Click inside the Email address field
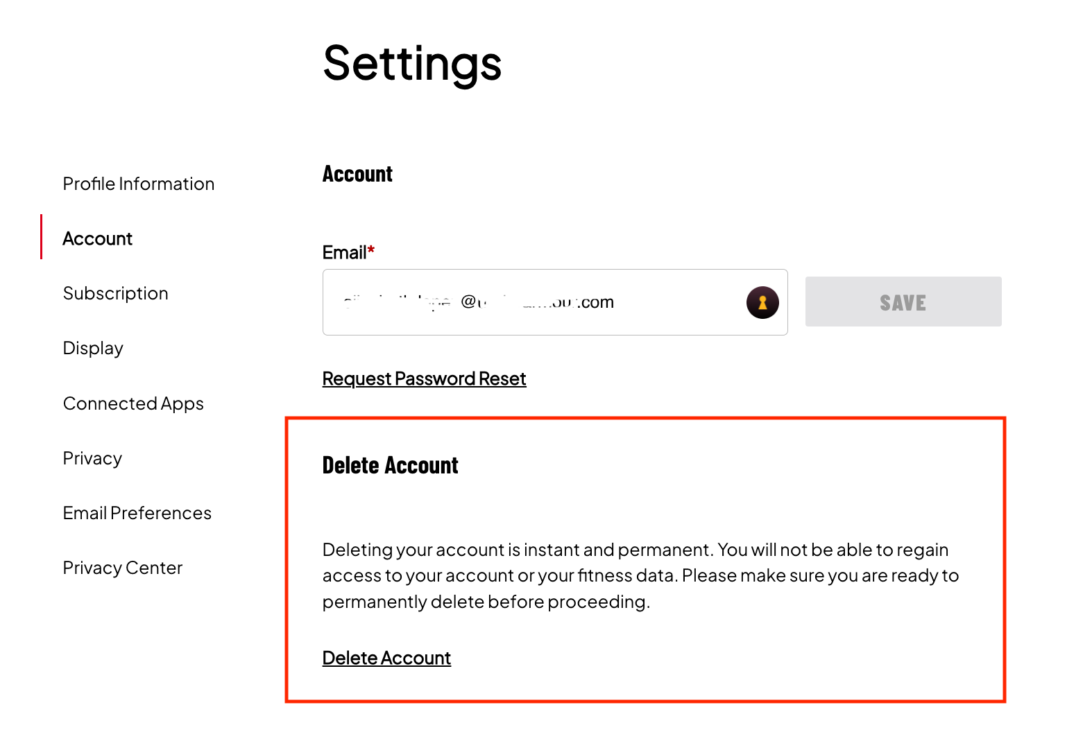This screenshot has height=732, width=1092. tap(527, 303)
